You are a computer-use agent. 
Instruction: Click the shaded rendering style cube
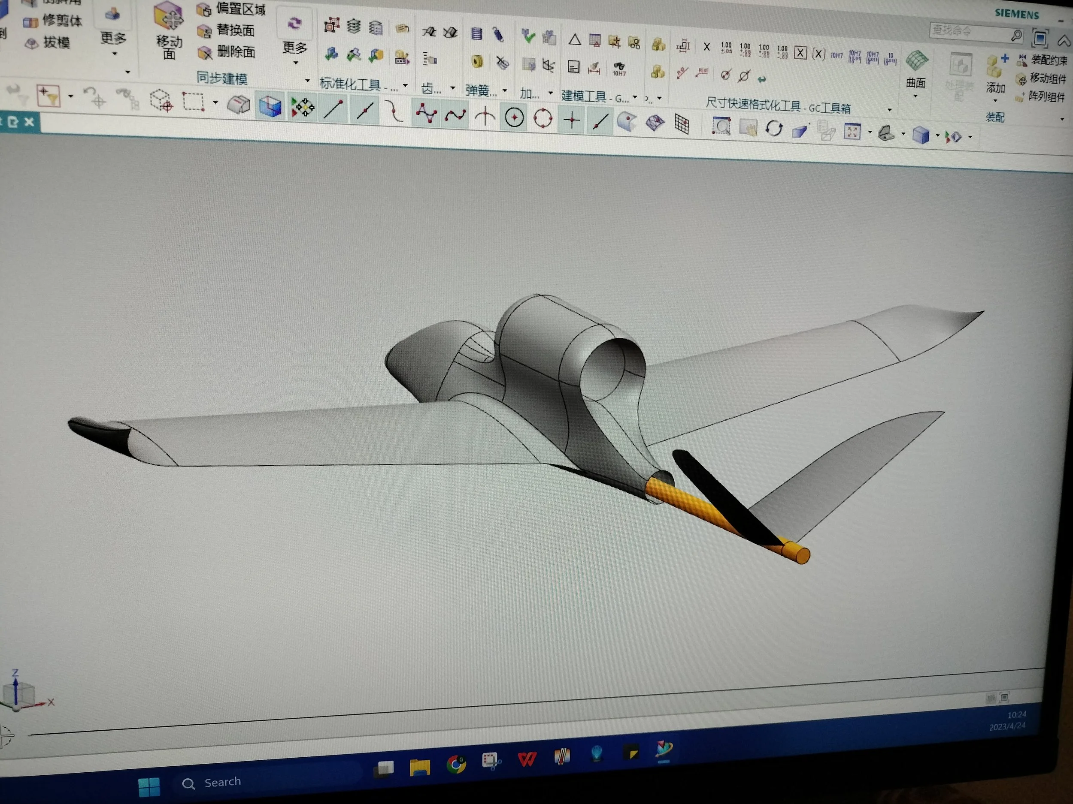(921, 135)
